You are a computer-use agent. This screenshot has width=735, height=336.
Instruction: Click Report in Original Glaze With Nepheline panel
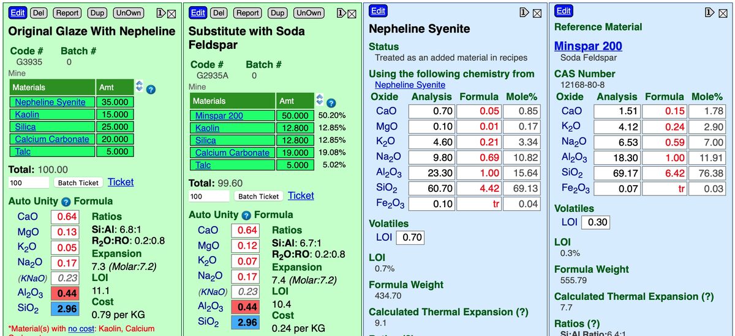(x=67, y=12)
